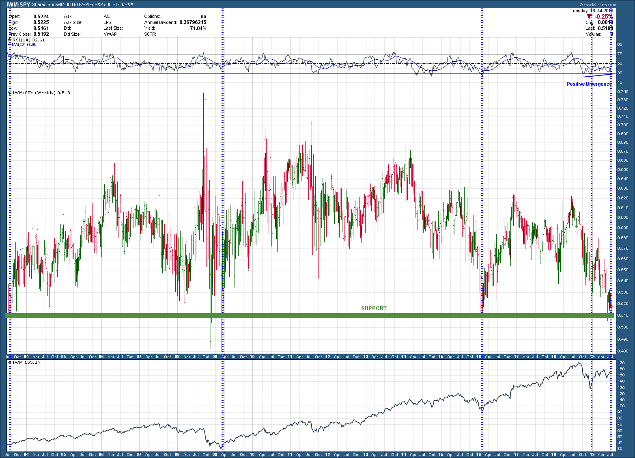The height and width of the screenshot is (458, 635).
Task: Click the 170 axis label in IWM panel
Action: (x=621, y=363)
